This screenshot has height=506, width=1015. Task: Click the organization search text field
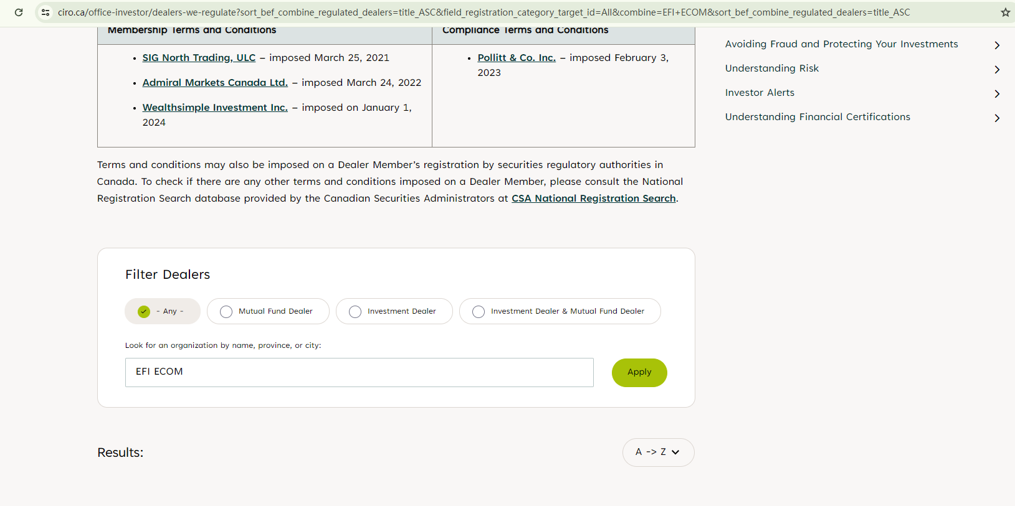(x=359, y=372)
